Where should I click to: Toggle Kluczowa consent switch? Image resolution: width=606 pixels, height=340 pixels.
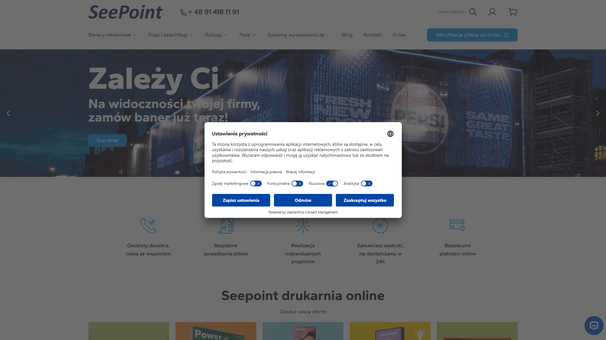pos(332,184)
